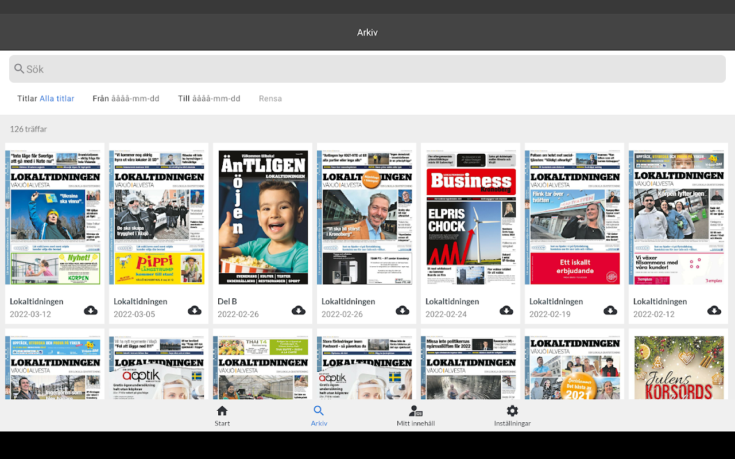This screenshot has height=459, width=735.
Task: Click the date 2022-02-12
Action: [655, 314]
